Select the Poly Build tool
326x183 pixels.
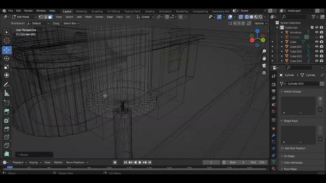click(7, 154)
